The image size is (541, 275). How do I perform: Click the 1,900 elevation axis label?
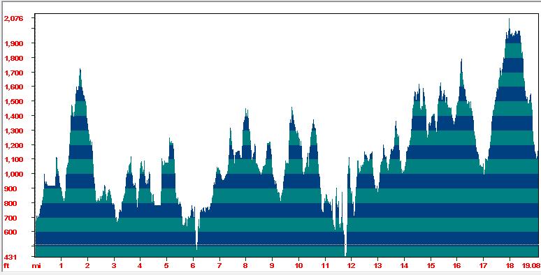tap(13, 44)
